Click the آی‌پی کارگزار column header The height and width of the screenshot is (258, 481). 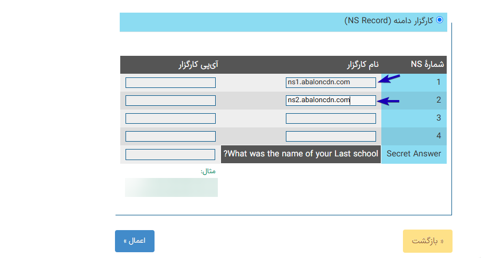198,65
